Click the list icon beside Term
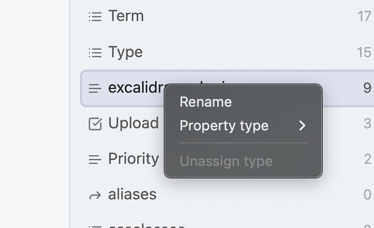The image size is (374, 228). tap(95, 17)
